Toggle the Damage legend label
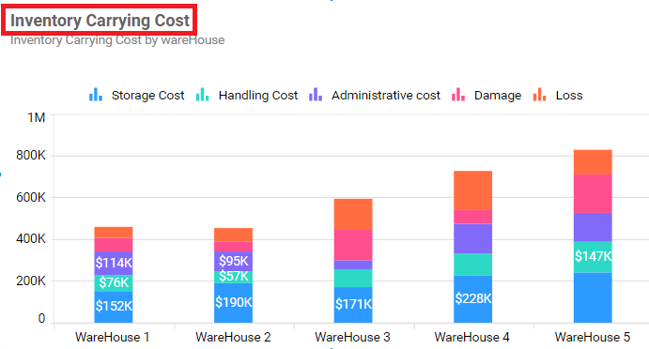 coord(498,95)
